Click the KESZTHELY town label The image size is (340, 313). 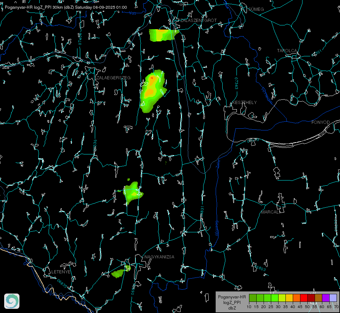tap(244, 102)
